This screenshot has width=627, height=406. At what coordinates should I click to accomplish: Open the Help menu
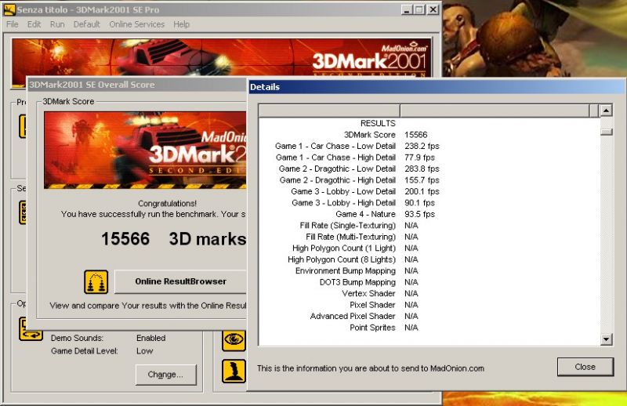181,24
